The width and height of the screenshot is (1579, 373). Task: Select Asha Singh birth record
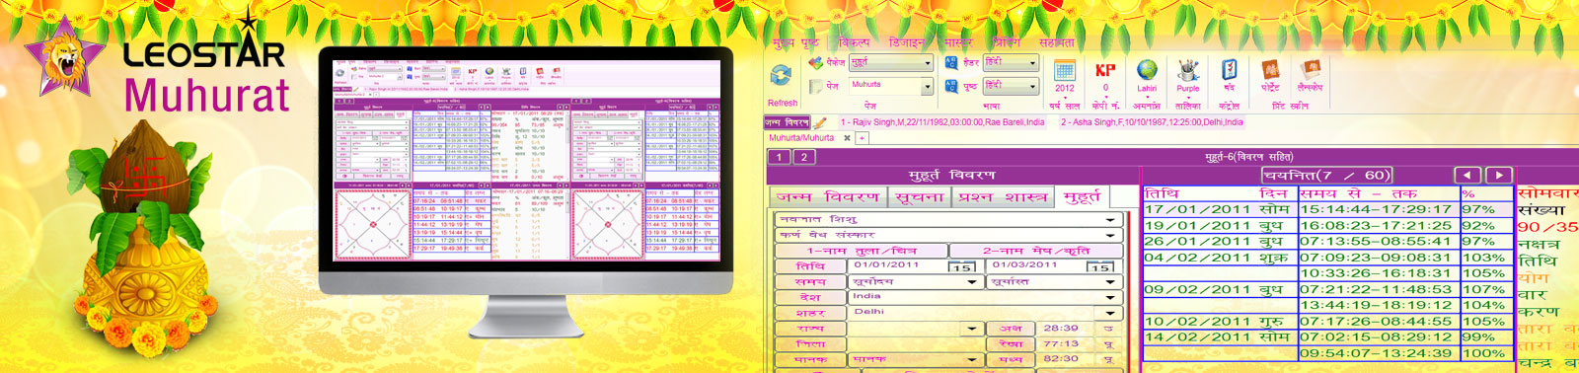[x=1152, y=122]
